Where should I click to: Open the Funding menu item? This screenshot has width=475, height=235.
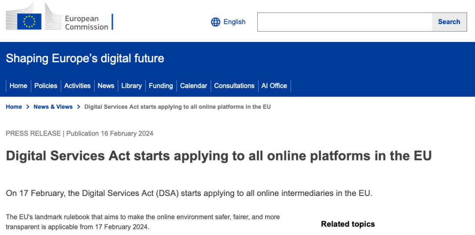click(x=161, y=86)
